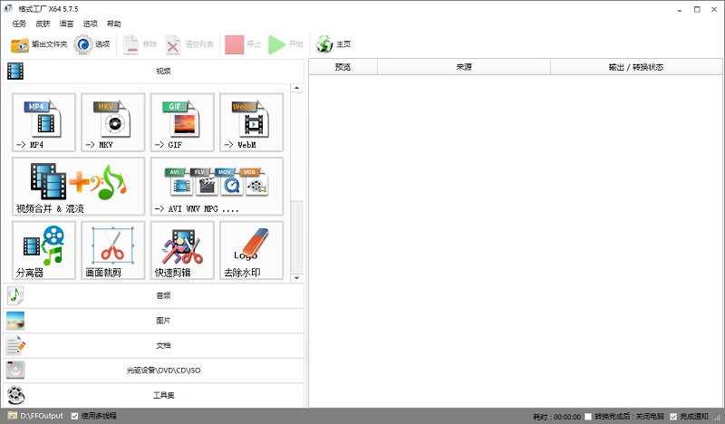
Task: Open video merge & mux tool (视频合并 & 混流)
Action: pyautogui.click(x=78, y=186)
